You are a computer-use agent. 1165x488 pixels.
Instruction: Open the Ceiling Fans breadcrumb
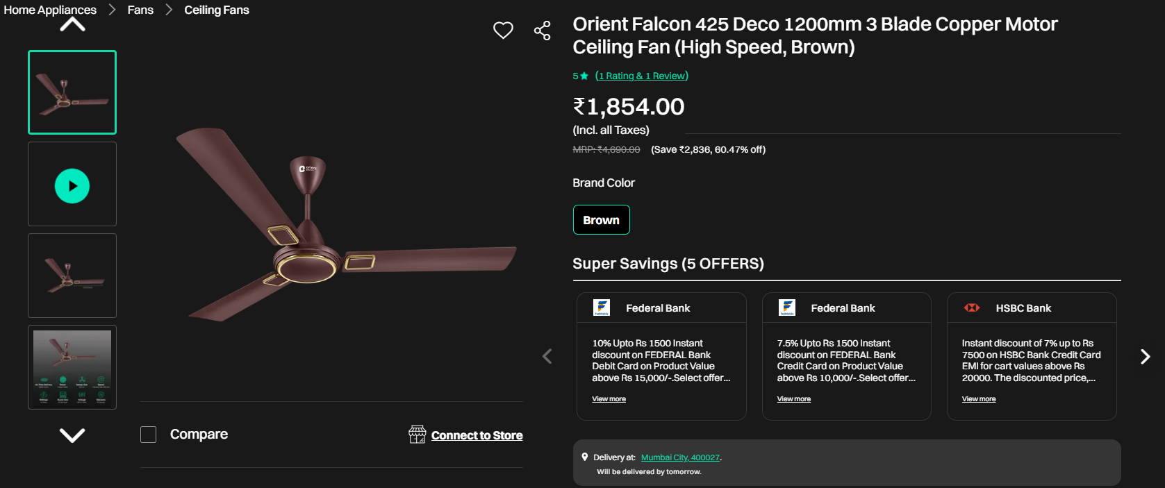217,10
